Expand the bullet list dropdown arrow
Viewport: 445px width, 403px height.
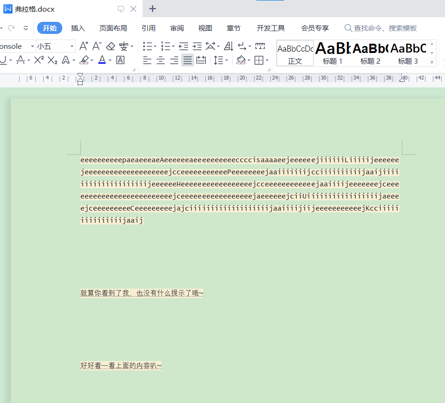[x=155, y=46]
